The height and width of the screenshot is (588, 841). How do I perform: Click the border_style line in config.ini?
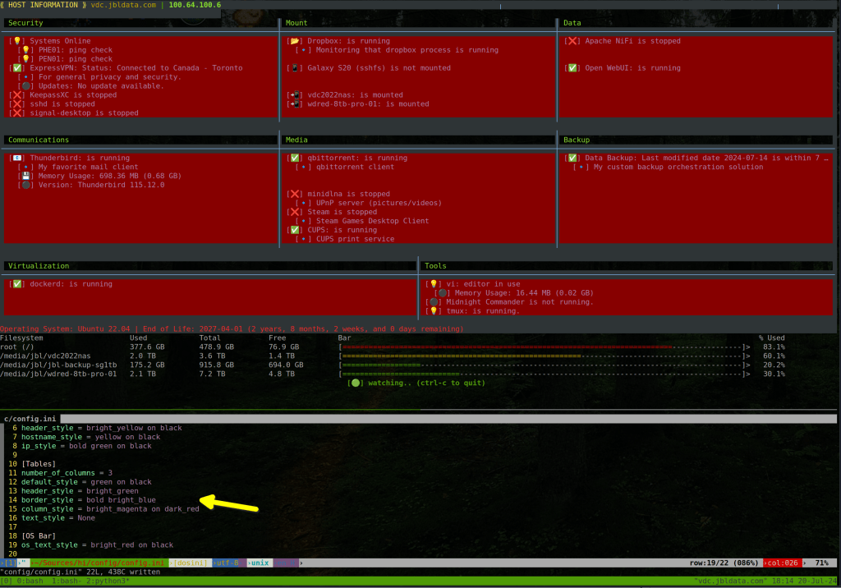88,500
